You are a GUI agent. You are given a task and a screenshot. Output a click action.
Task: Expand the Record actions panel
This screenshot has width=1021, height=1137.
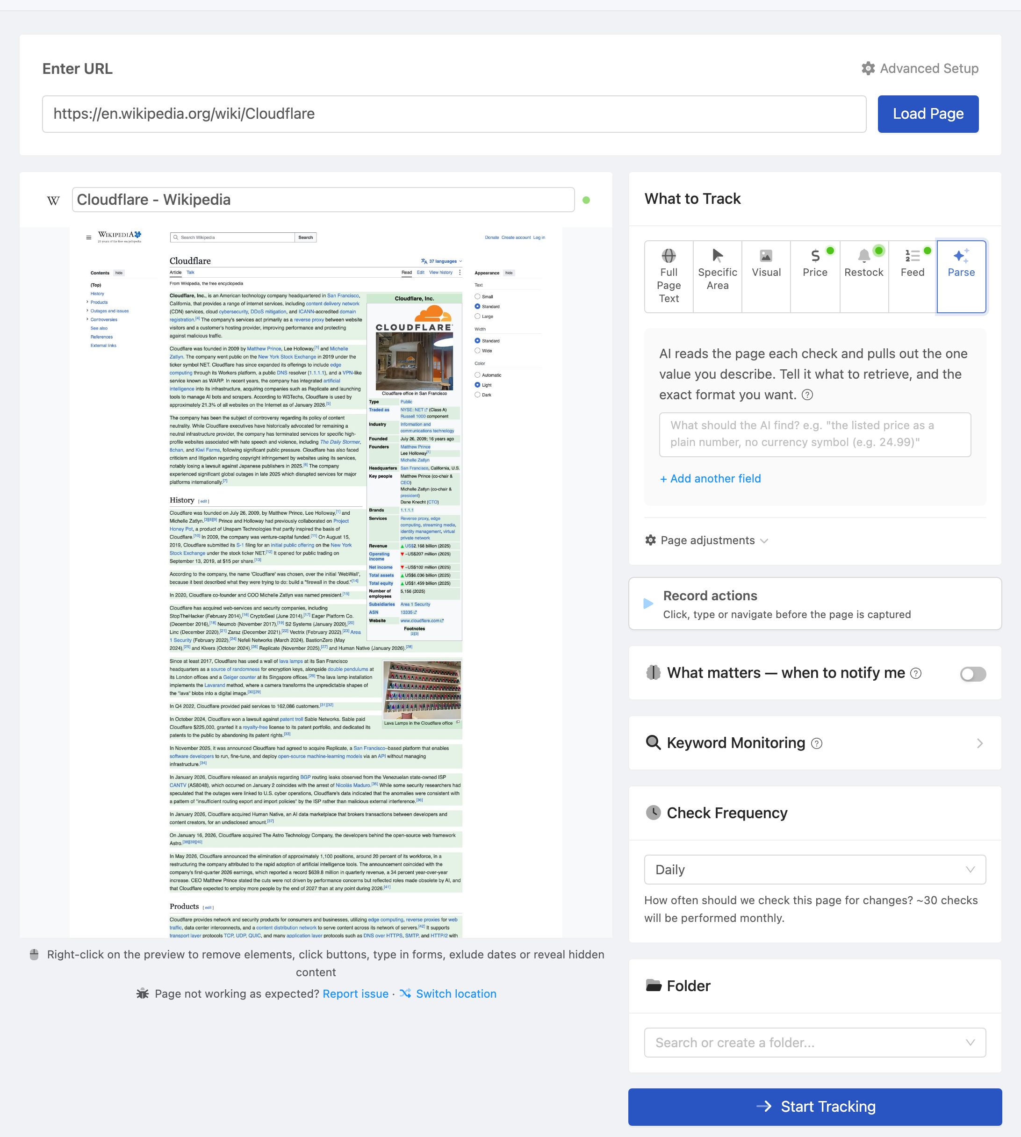tap(815, 604)
